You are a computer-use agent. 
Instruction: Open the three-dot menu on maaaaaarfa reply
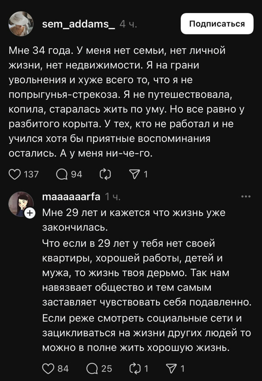coord(246,196)
